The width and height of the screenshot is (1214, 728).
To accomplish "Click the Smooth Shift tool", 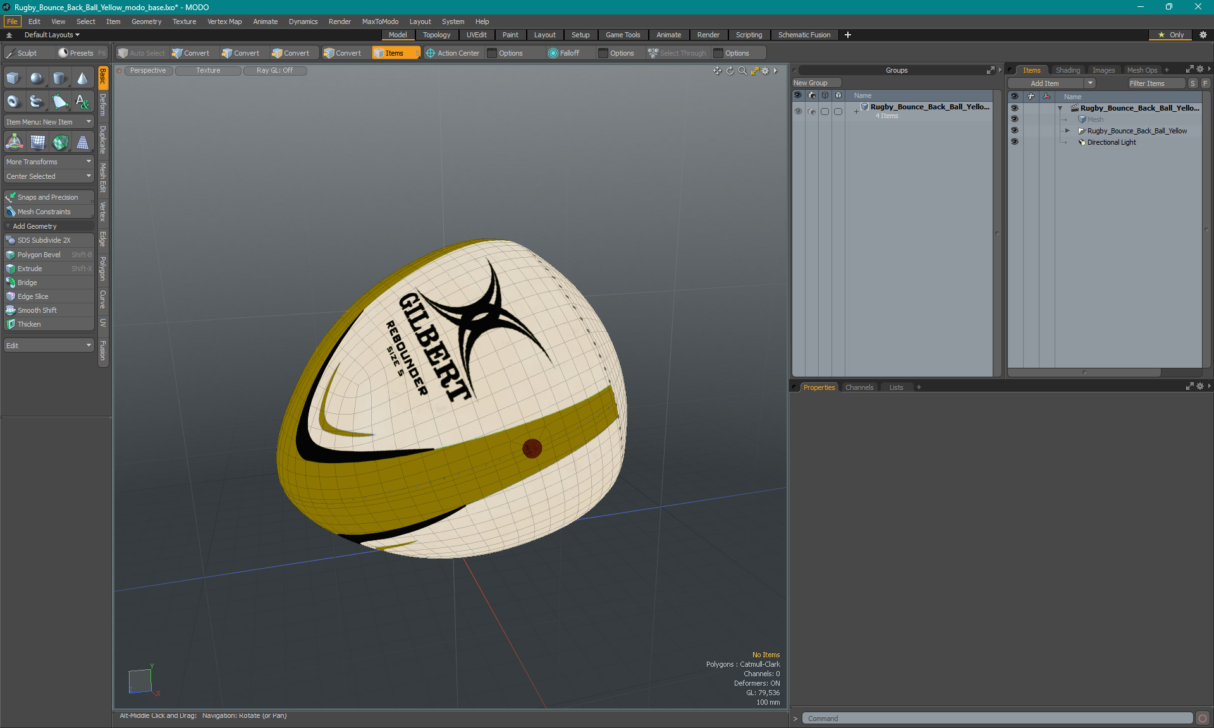I will click(x=49, y=310).
